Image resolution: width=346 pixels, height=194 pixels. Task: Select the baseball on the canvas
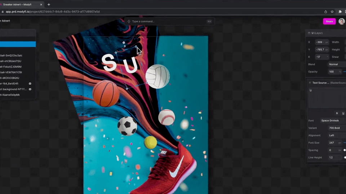coord(167,117)
